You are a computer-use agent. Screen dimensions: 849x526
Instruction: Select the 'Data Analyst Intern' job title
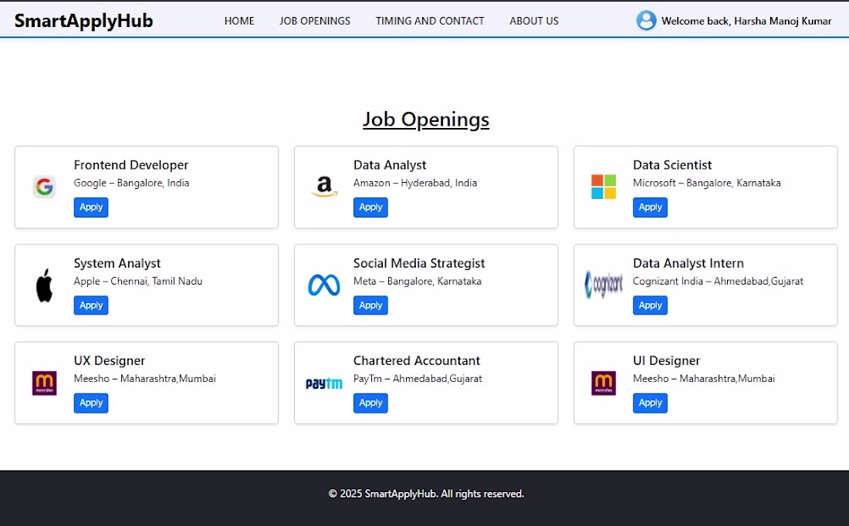[x=688, y=264]
